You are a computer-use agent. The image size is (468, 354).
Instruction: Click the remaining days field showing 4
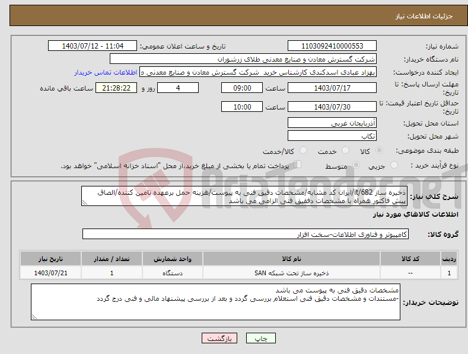pos(178,88)
